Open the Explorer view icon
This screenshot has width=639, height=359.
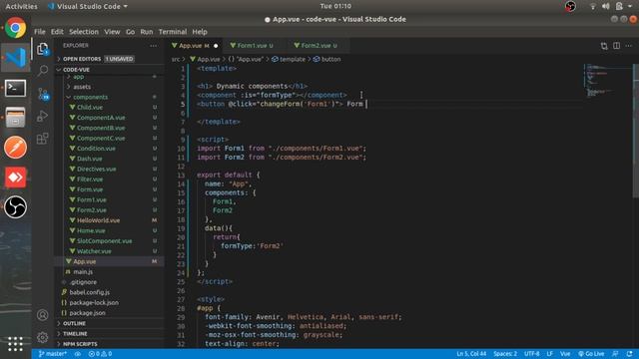tap(43, 49)
